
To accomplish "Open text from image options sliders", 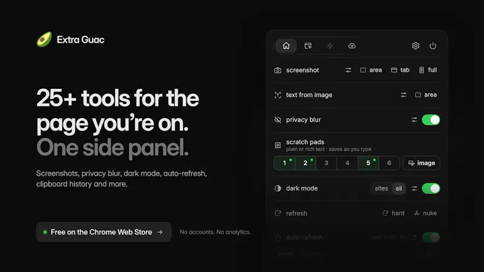I will (403, 95).
